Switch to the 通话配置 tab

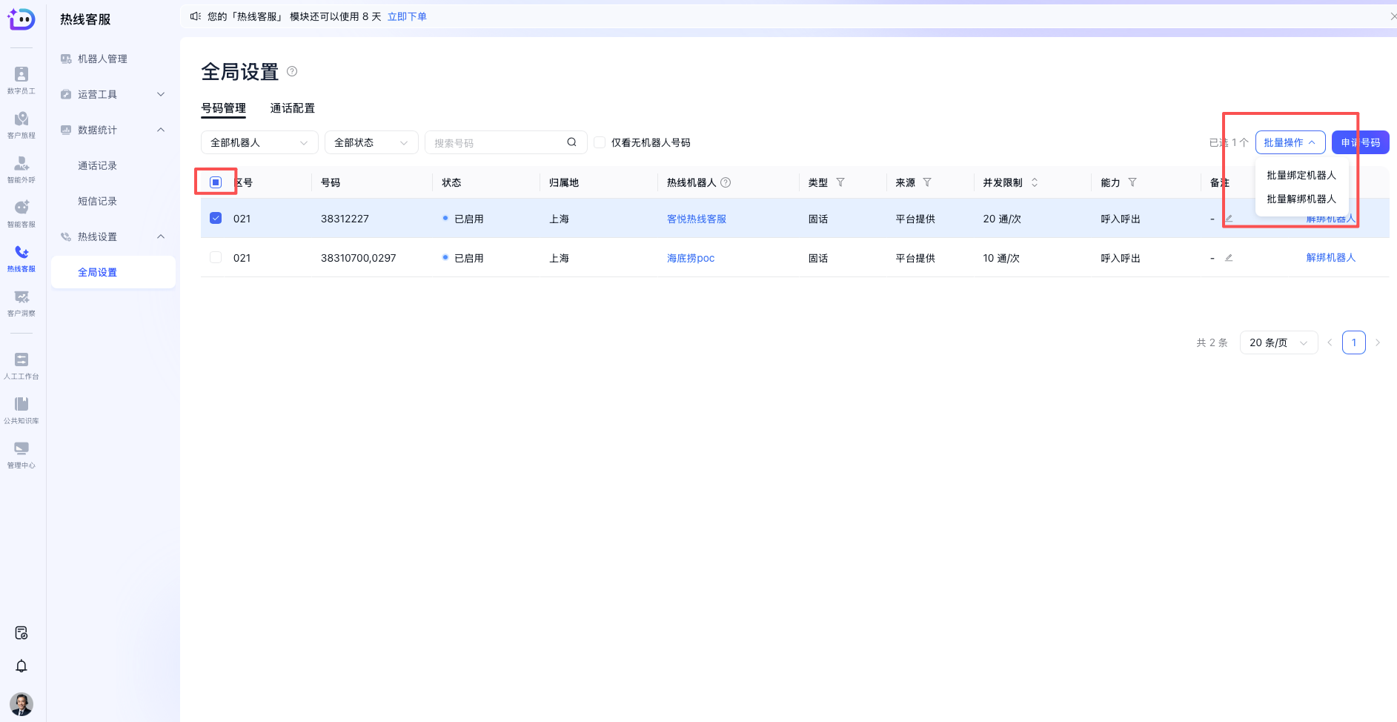pyautogui.click(x=292, y=108)
